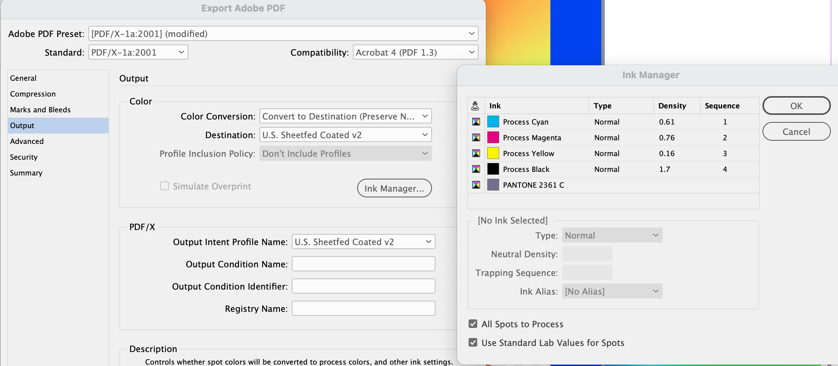Click inside the Registry Name field

pos(363,308)
